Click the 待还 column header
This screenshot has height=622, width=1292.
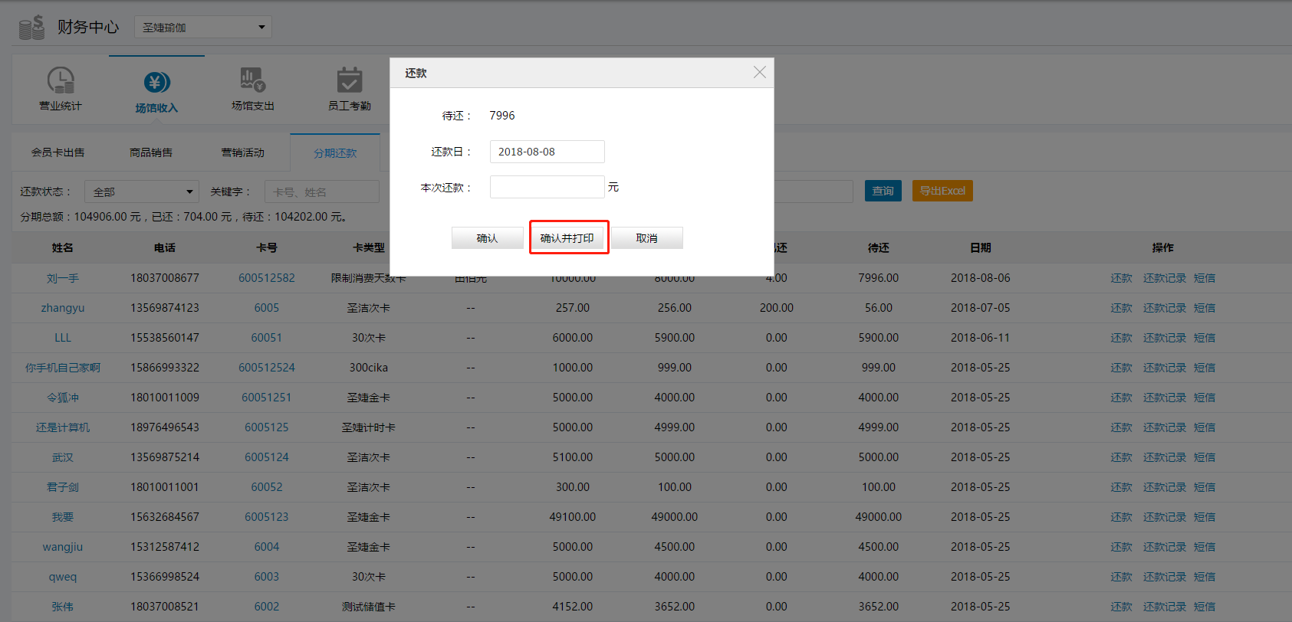(x=879, y=248)
